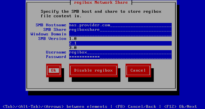Click the SMB Version label

[52, 39]
